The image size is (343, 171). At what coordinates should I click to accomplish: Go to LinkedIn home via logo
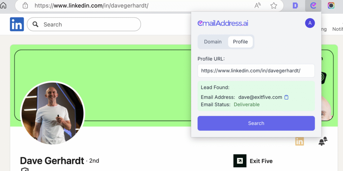(17, 24)
